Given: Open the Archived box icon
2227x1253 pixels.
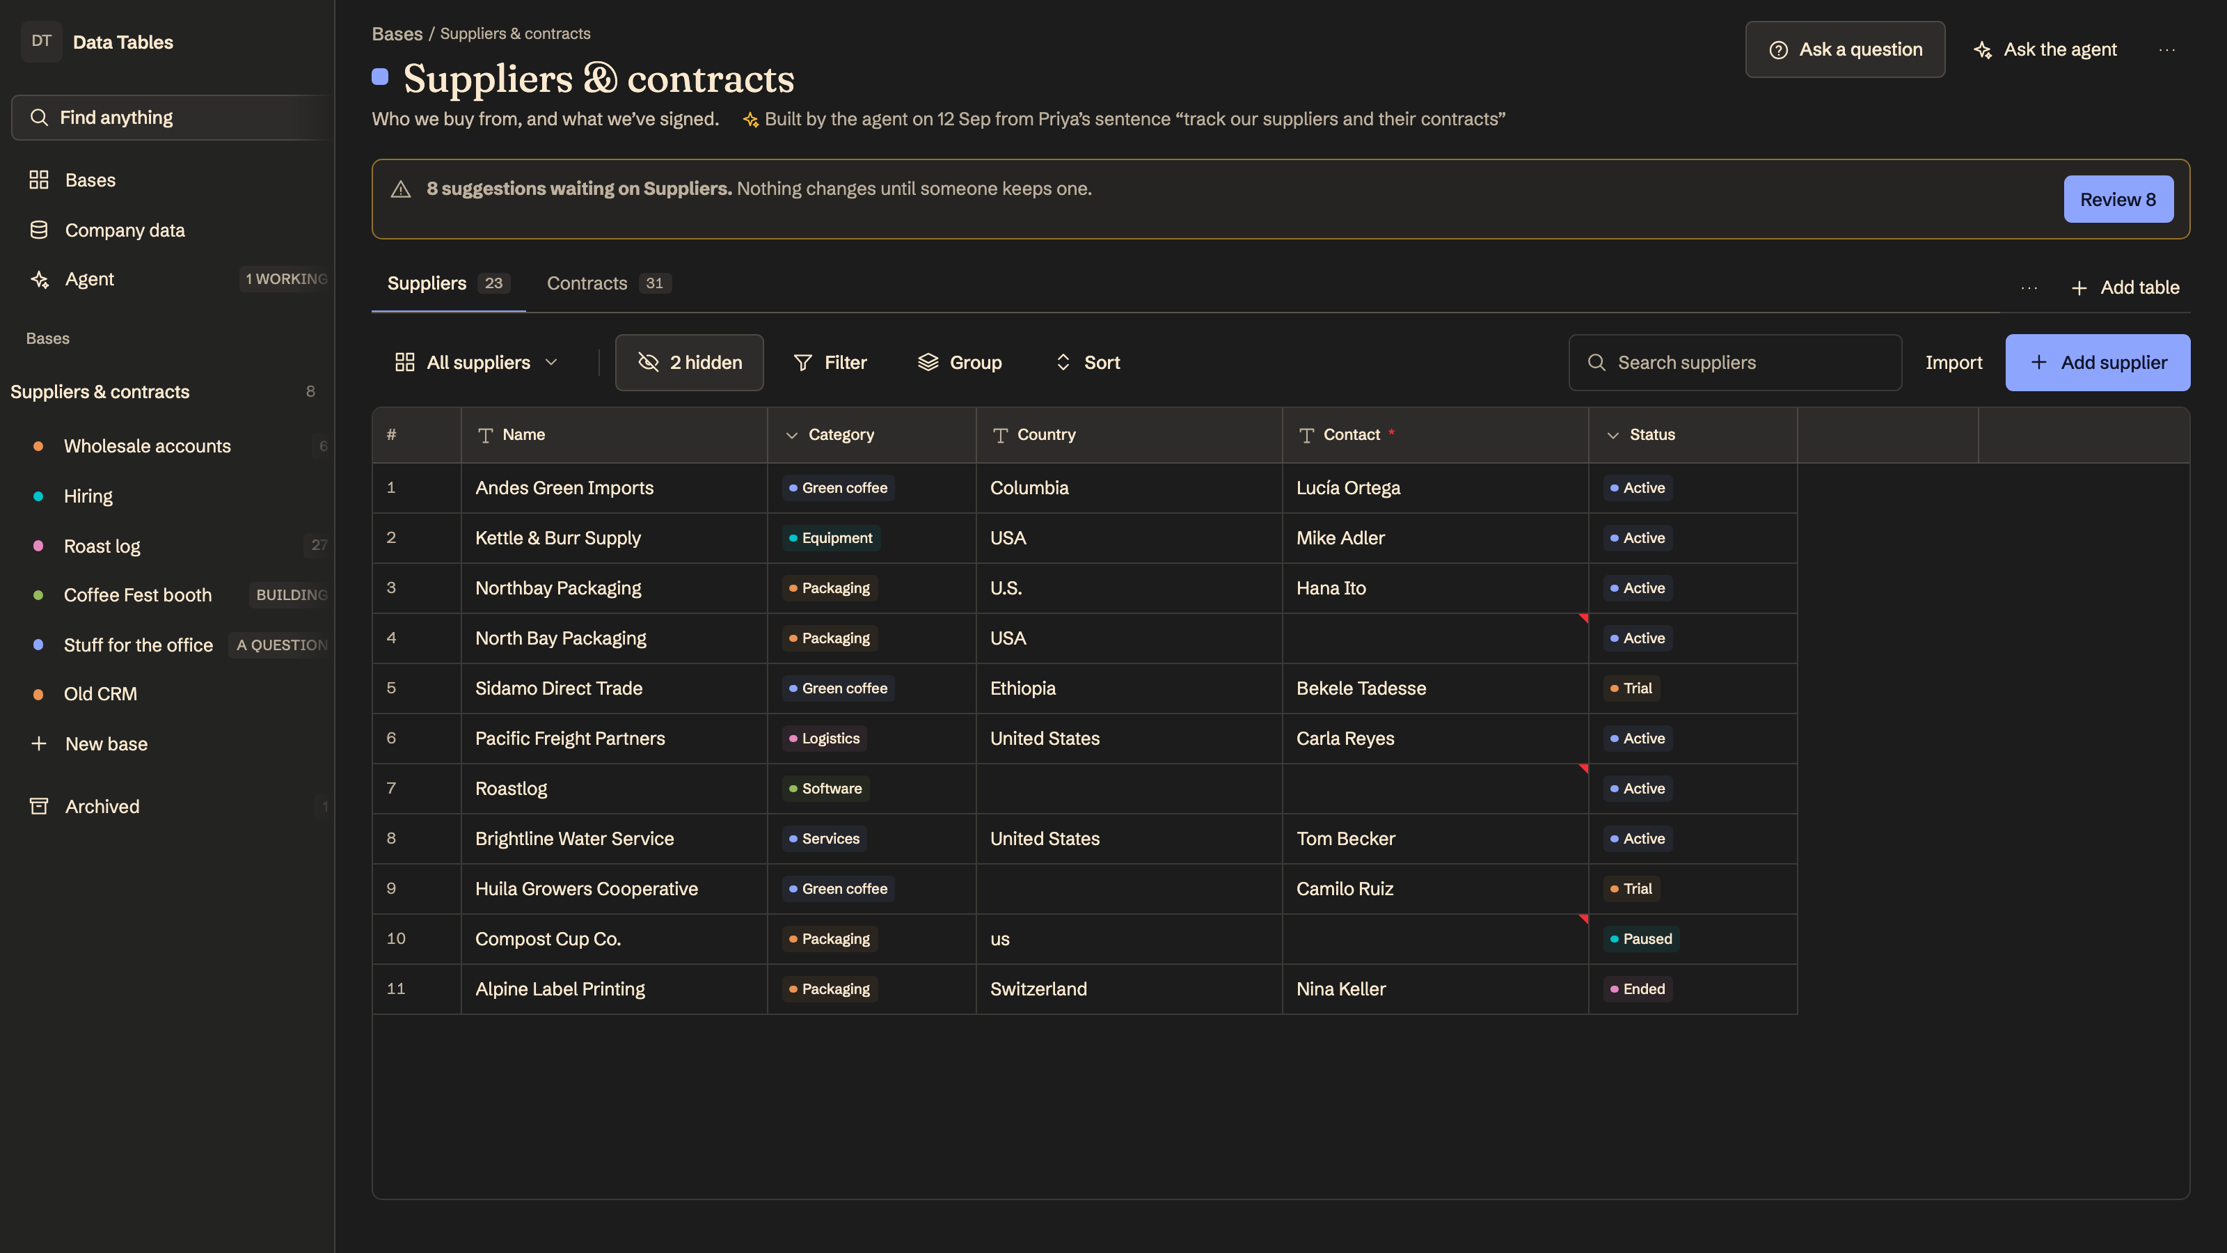Looking at the screenshot, I should tap(39, 806).
